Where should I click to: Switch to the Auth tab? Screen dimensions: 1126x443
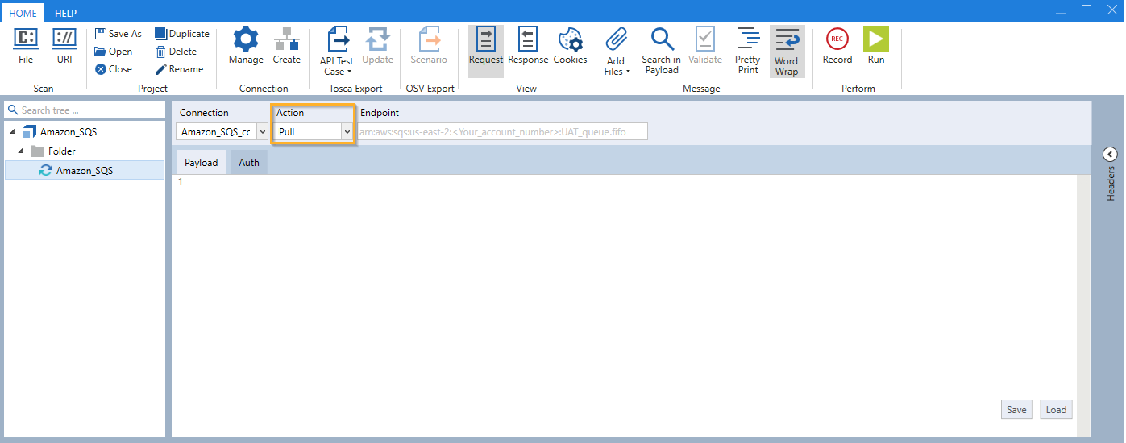[x=249, y=163]
